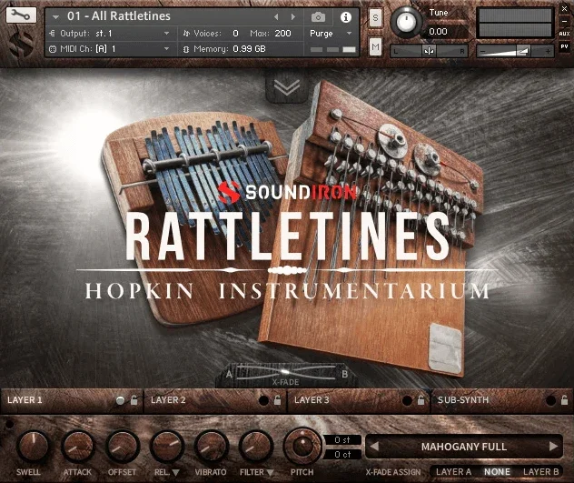The image size is (574, 483).
Task: Open the wrench edit-mode tool
Action: coord(21,15)
